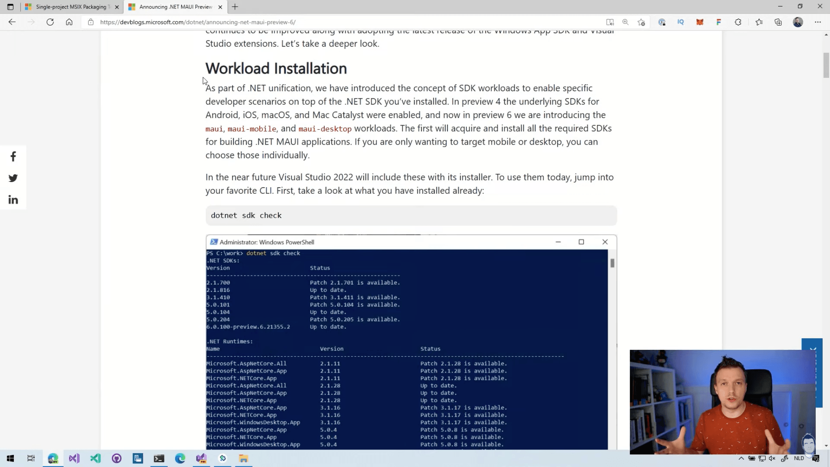Open Task View on taskbar
This screenshot has width=830, height=467.
(x=31, y=458)
